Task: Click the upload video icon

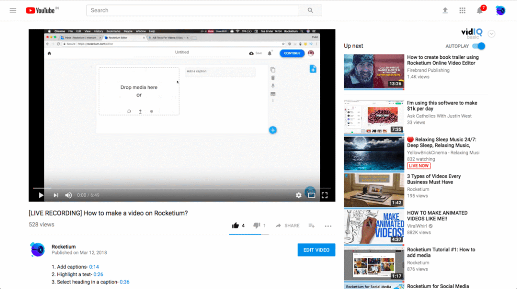Action: pyautogui.click(x=445, y=11)
